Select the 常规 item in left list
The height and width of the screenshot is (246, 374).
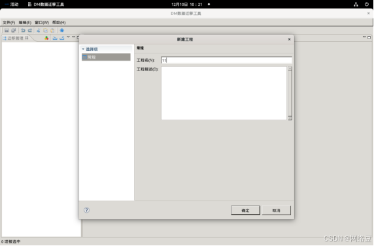(x=106, y=57)
